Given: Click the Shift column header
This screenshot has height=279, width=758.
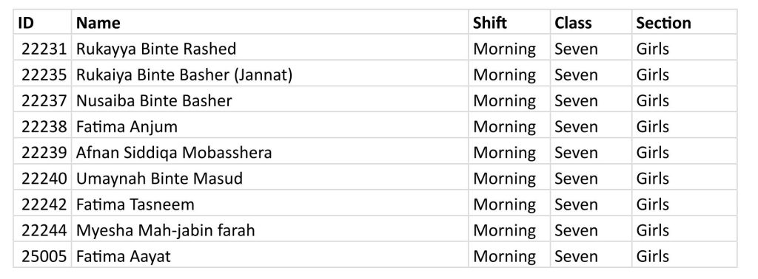Looking at the screenshot, I should (509, 22).
